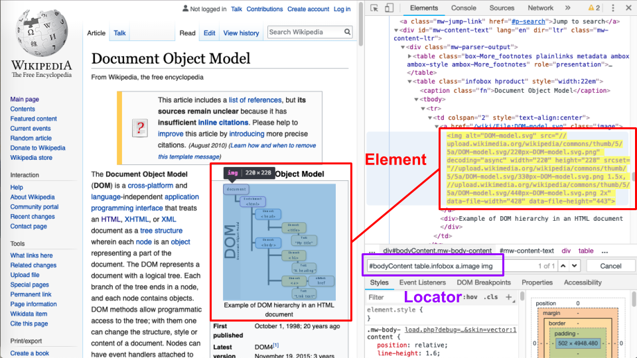Open the Contributions link

click(x=265, y=9)
